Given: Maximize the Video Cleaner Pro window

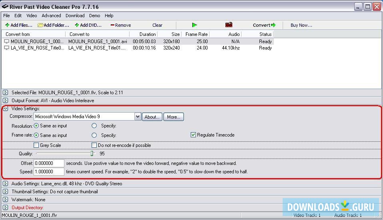Looking at the screenshot, I should [367, 6].
